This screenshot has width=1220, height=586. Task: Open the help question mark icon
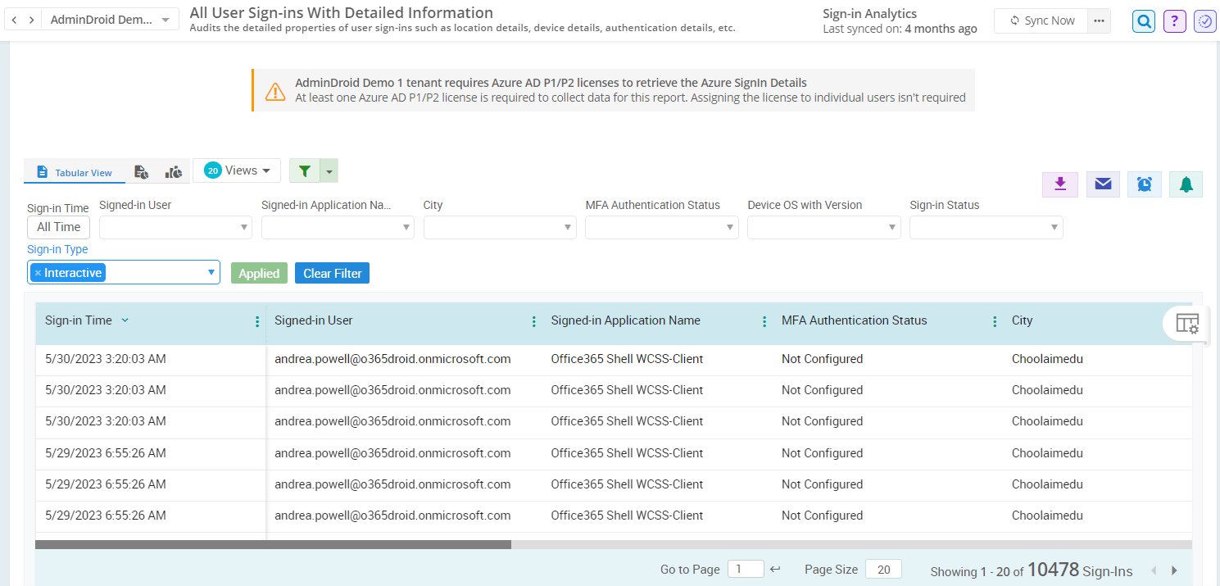1174,21
